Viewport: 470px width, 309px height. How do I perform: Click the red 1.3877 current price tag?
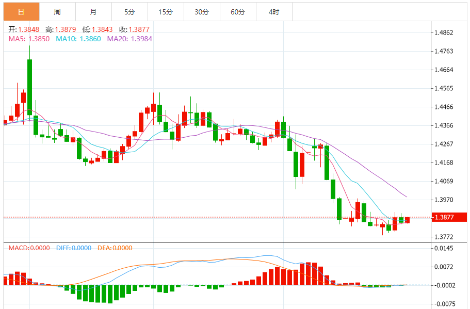tap(449, 217)
